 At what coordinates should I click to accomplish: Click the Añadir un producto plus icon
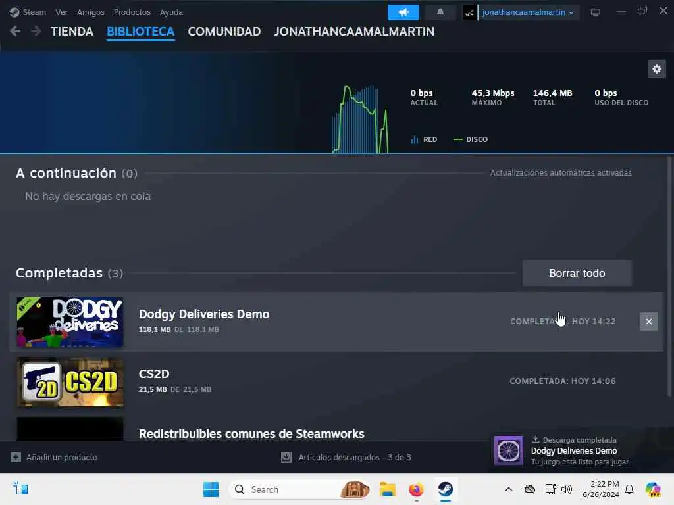click(16, 458)
